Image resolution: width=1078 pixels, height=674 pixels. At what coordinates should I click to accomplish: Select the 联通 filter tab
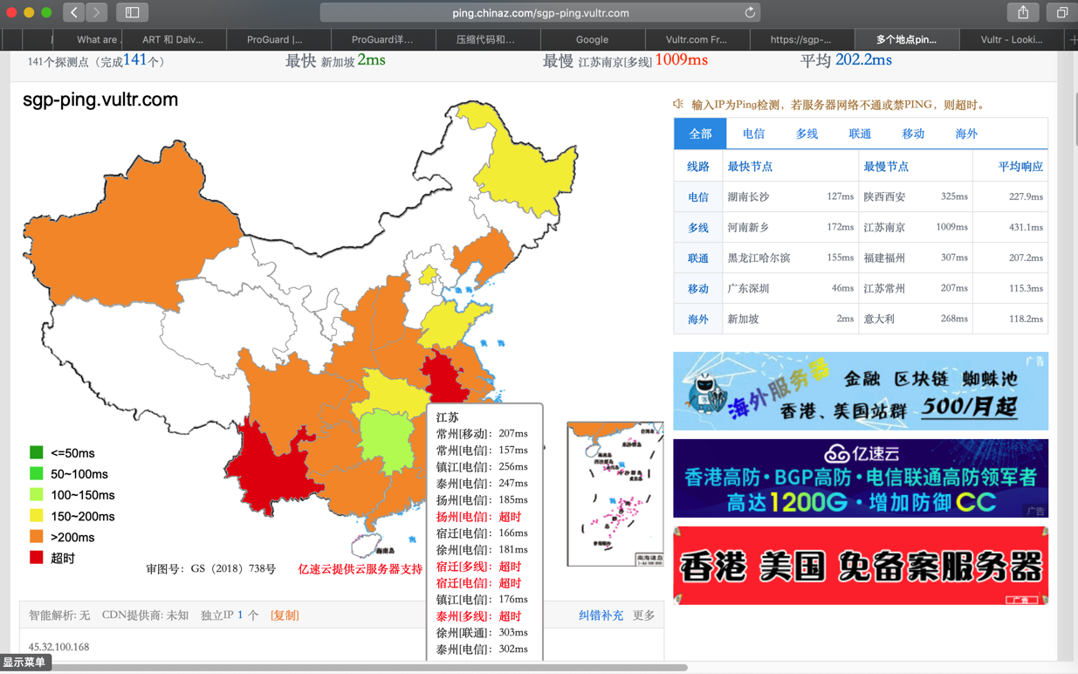pos(860,134)
